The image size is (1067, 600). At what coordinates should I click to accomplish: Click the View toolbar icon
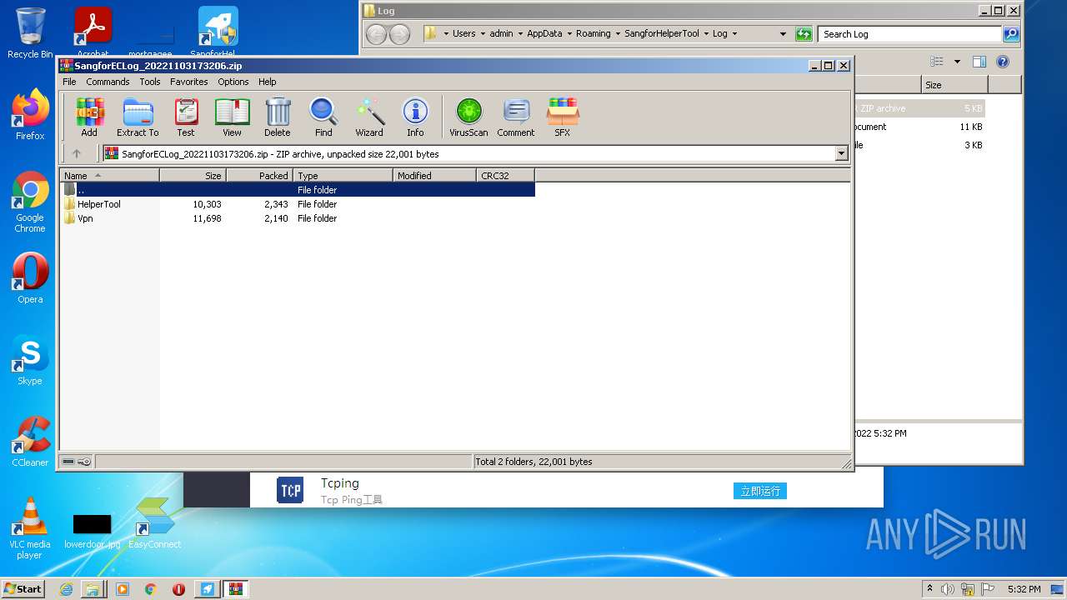(x=232, y=117)
